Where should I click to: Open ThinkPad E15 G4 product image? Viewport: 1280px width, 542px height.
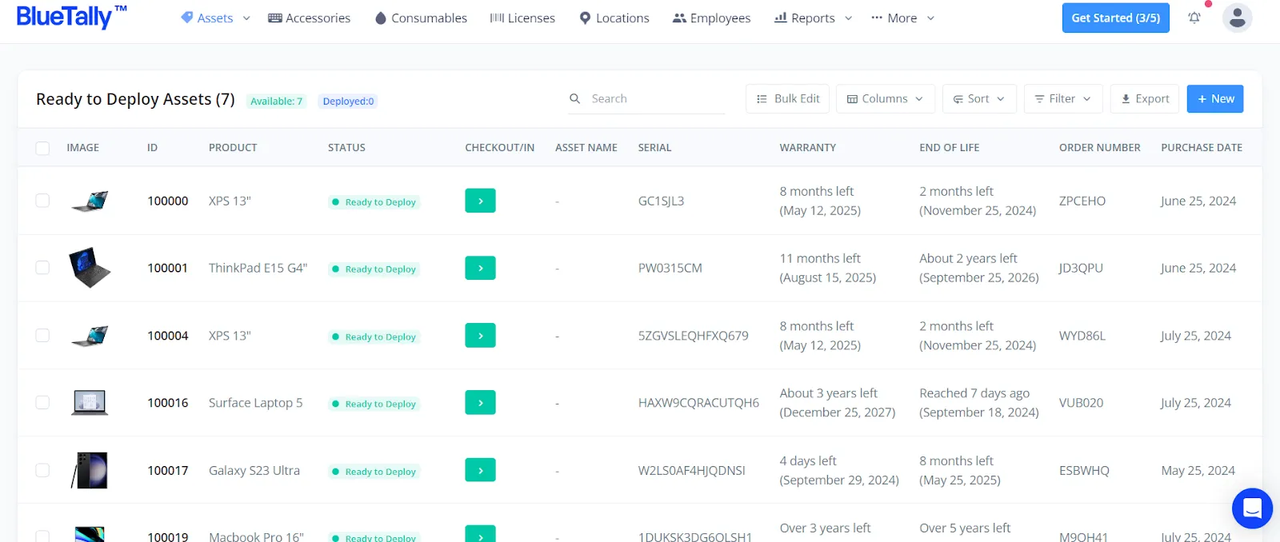pyautogui.click(x=90, y=268)
